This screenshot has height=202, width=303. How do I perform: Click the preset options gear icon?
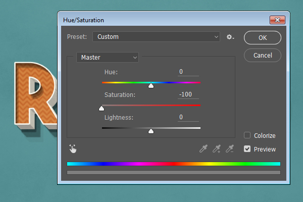230,37
